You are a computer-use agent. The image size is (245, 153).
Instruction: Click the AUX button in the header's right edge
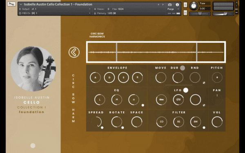236,9
